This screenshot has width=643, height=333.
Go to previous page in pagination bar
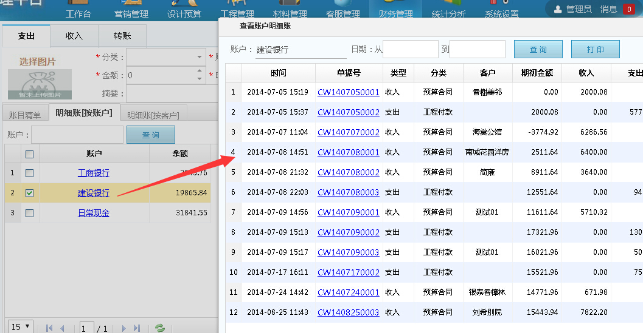[x=62, y=328]
